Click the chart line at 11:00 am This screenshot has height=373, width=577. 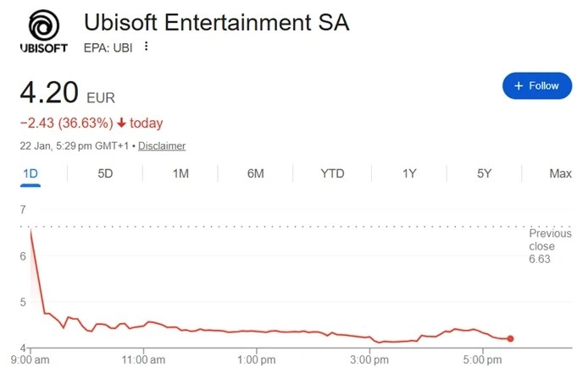point(144,323)
